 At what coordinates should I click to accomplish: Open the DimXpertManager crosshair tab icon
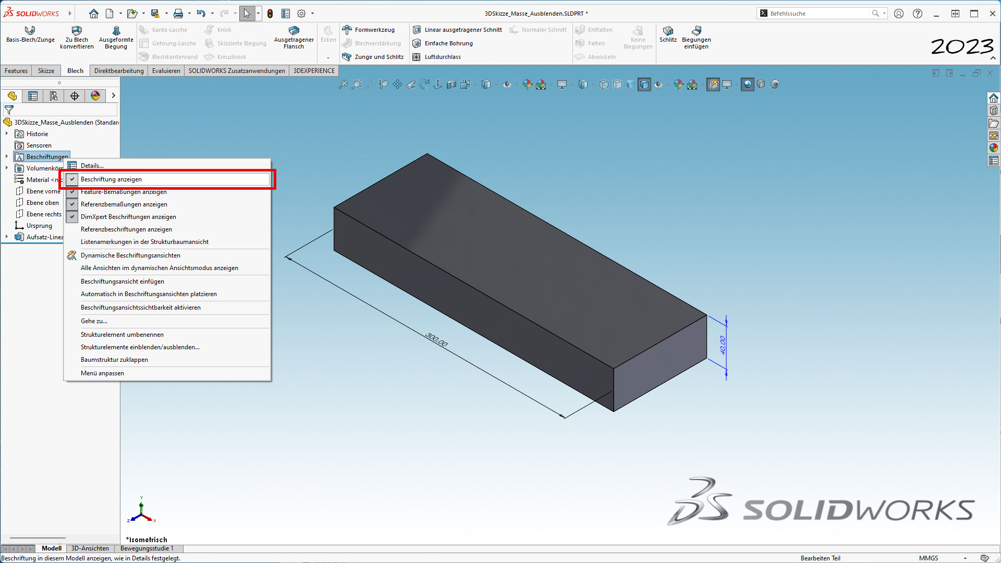point(75,96)
